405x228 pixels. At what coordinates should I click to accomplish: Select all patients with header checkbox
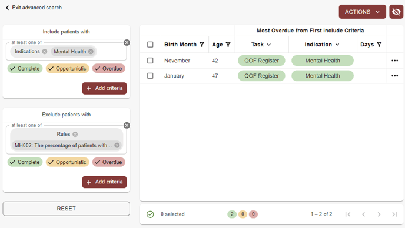tap(150, 45)
